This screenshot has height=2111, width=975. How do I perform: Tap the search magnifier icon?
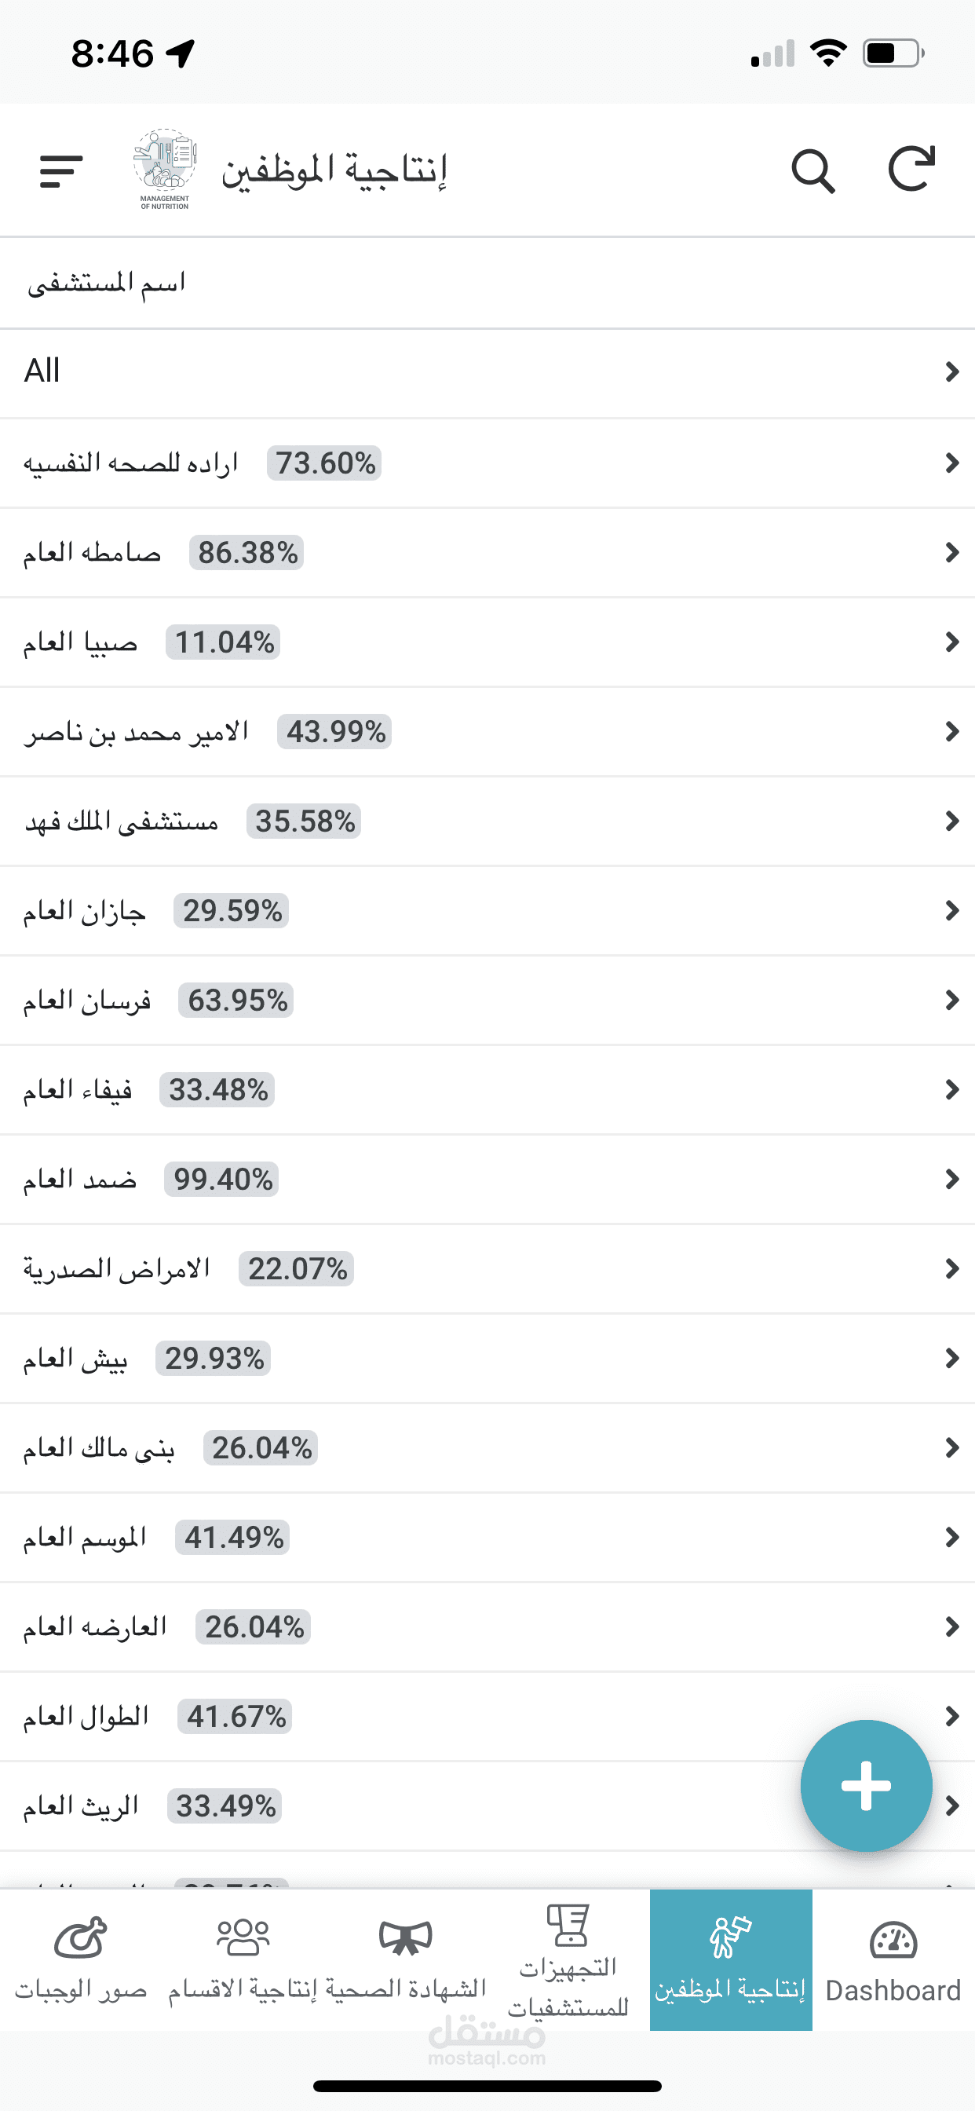coord(812,170)
